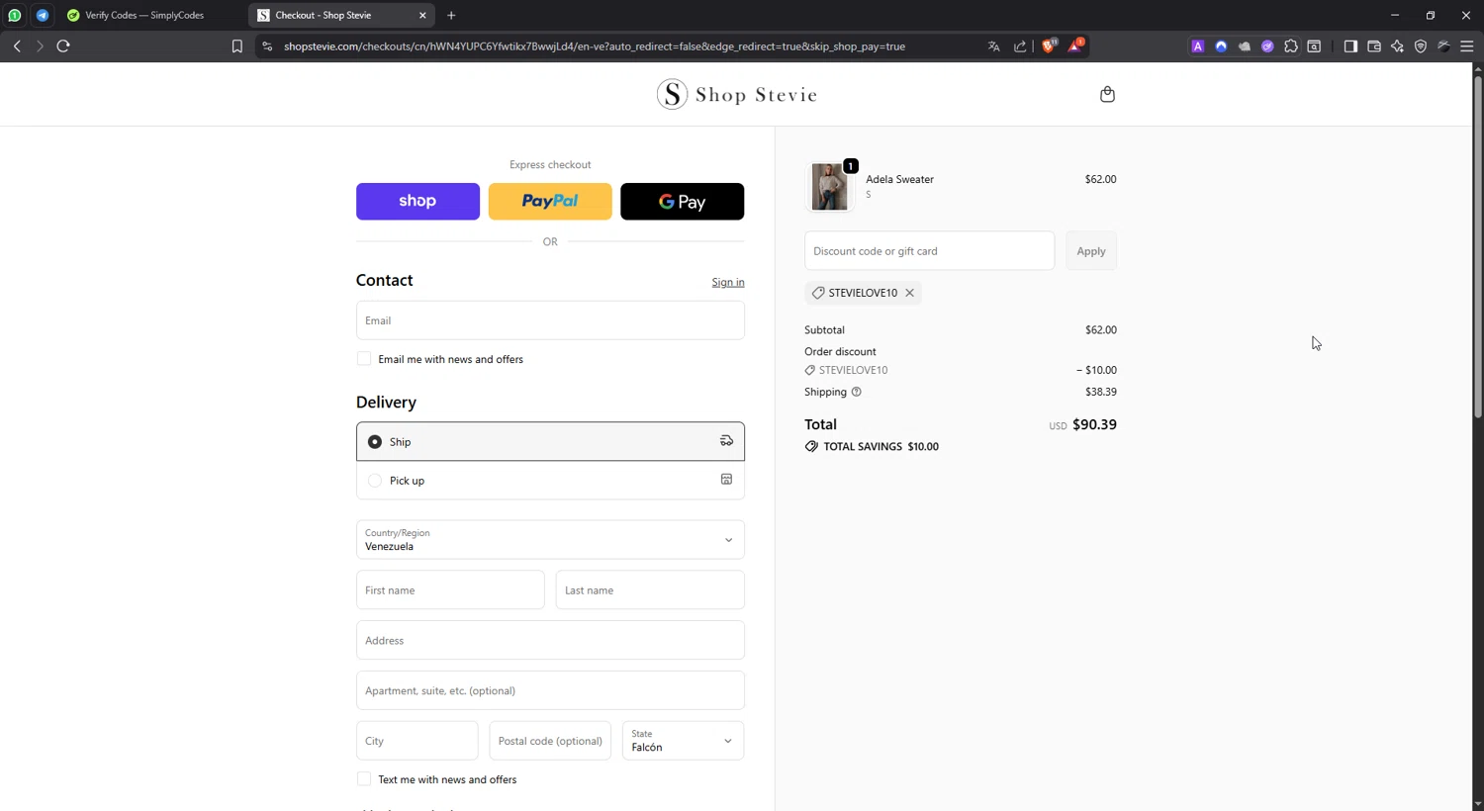Click the $90.39 total amount
Image resolution: width=1484 pixels, height=811 pixels.
[x=1094, y=424]
